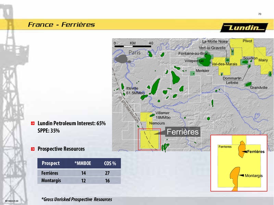
Task: Click the orange Ferrières prospect shape in inset
Action: pyautogui.click(x=242, y=149)
